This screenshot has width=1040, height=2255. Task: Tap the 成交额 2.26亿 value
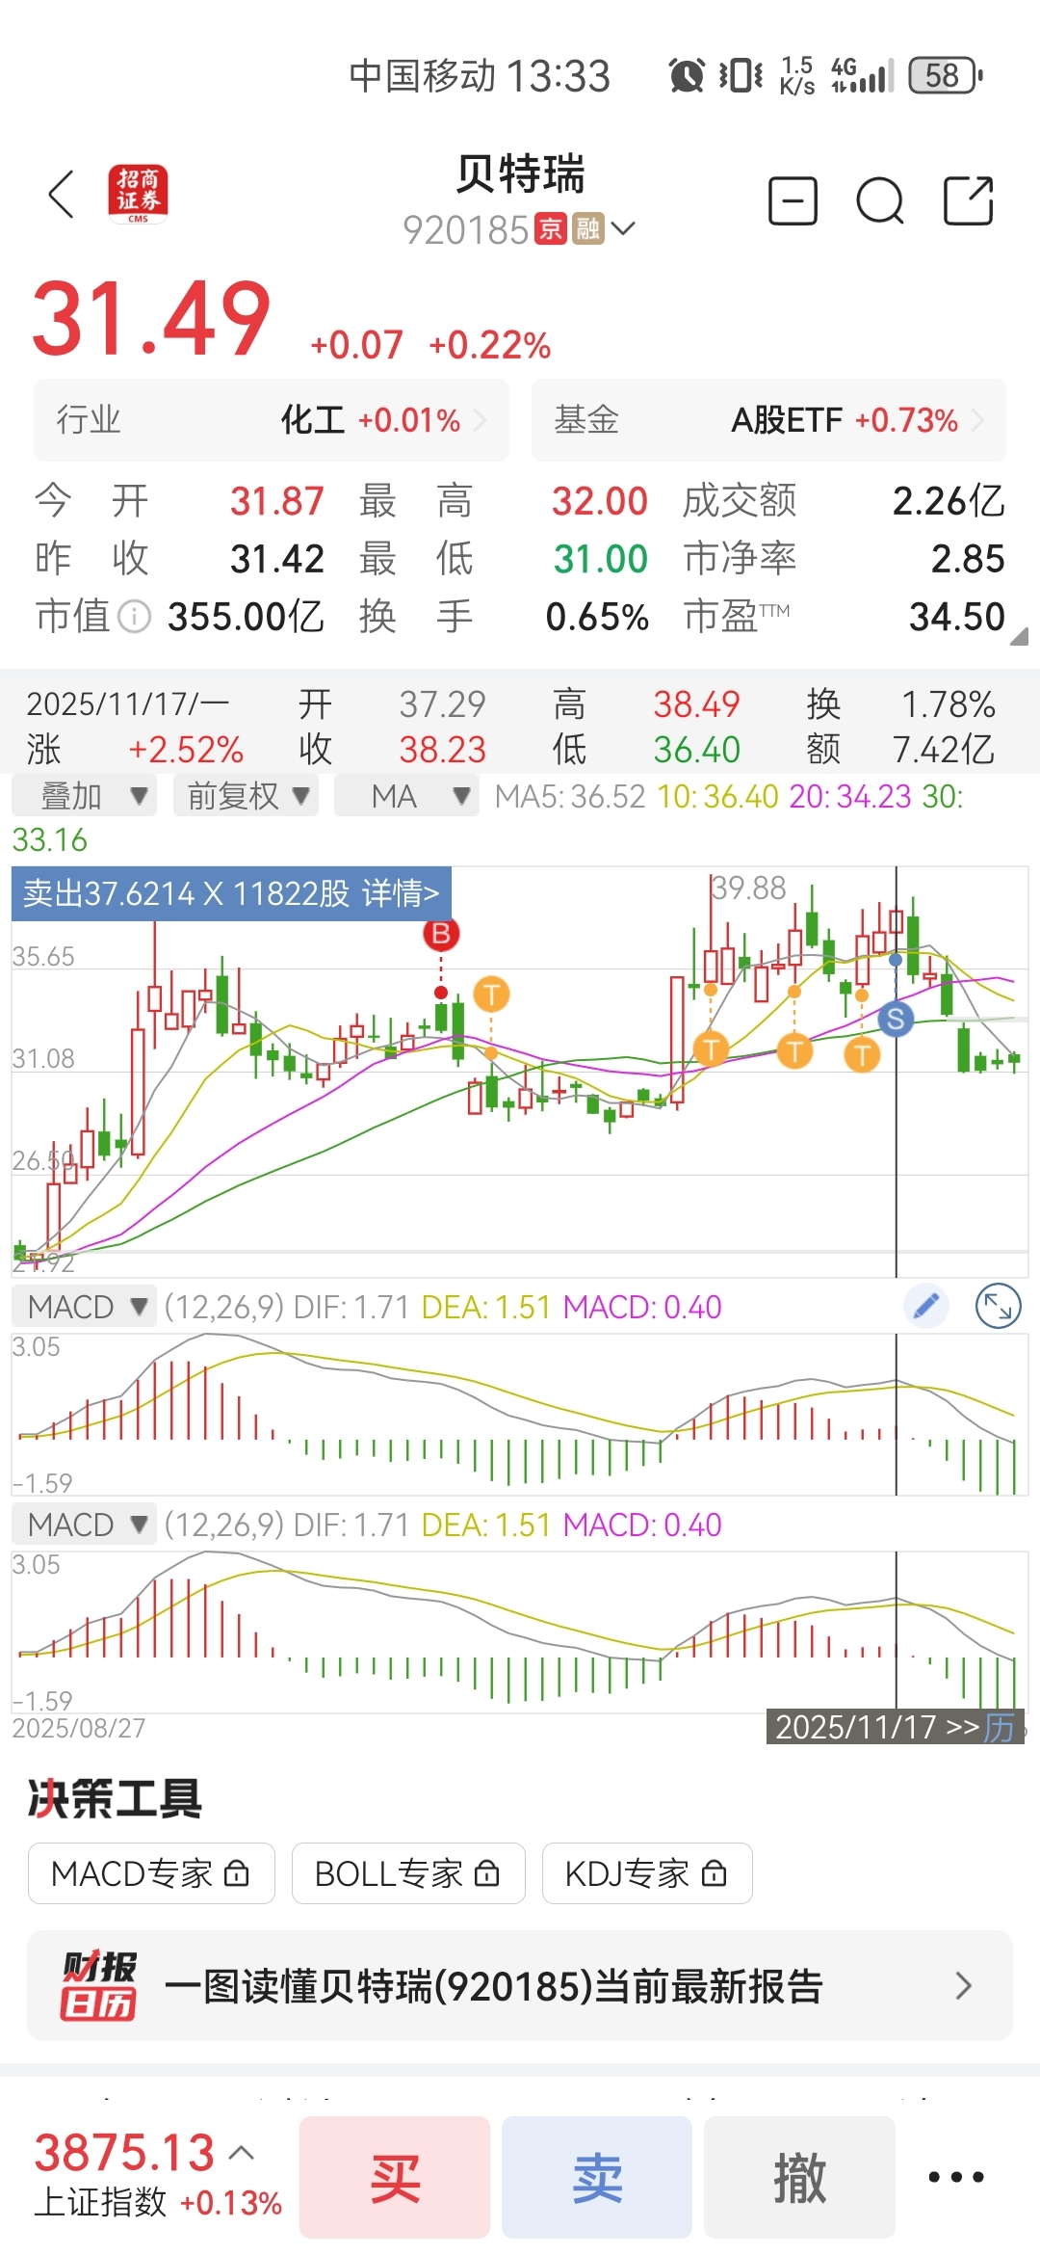[x=949, y=501]
